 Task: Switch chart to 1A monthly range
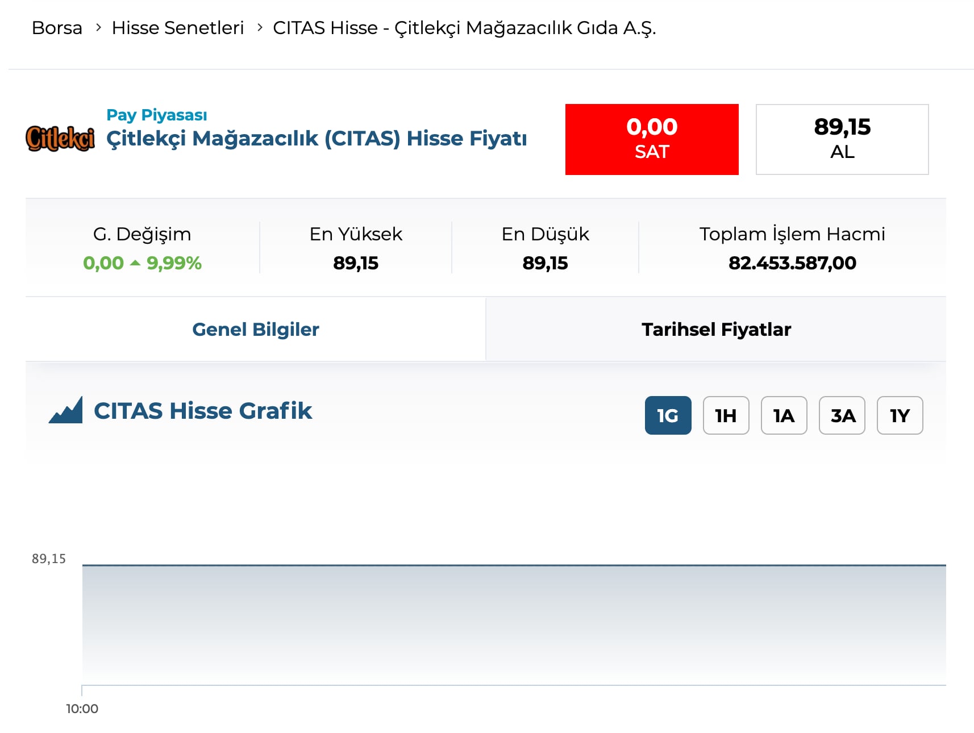784,415
